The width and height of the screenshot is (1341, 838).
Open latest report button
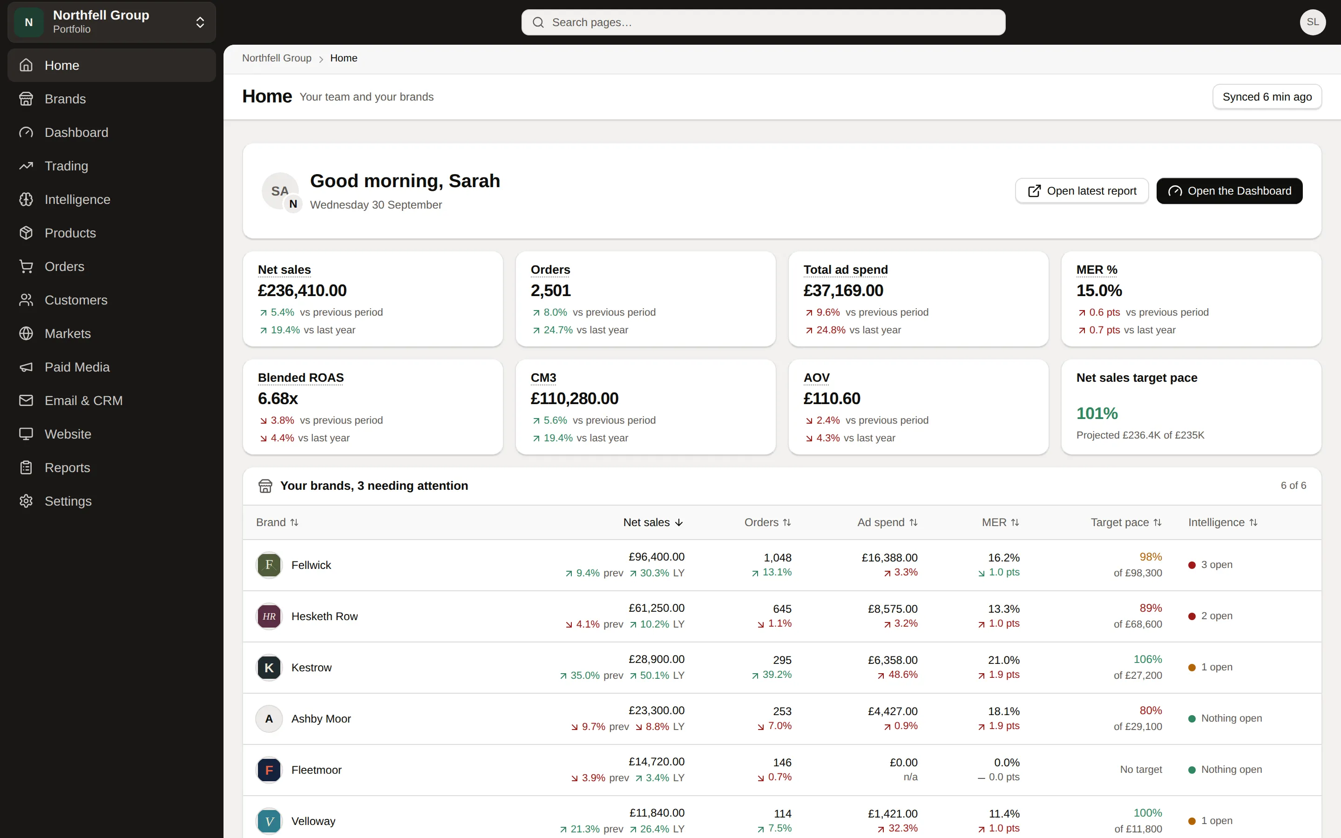point(1082,191)
